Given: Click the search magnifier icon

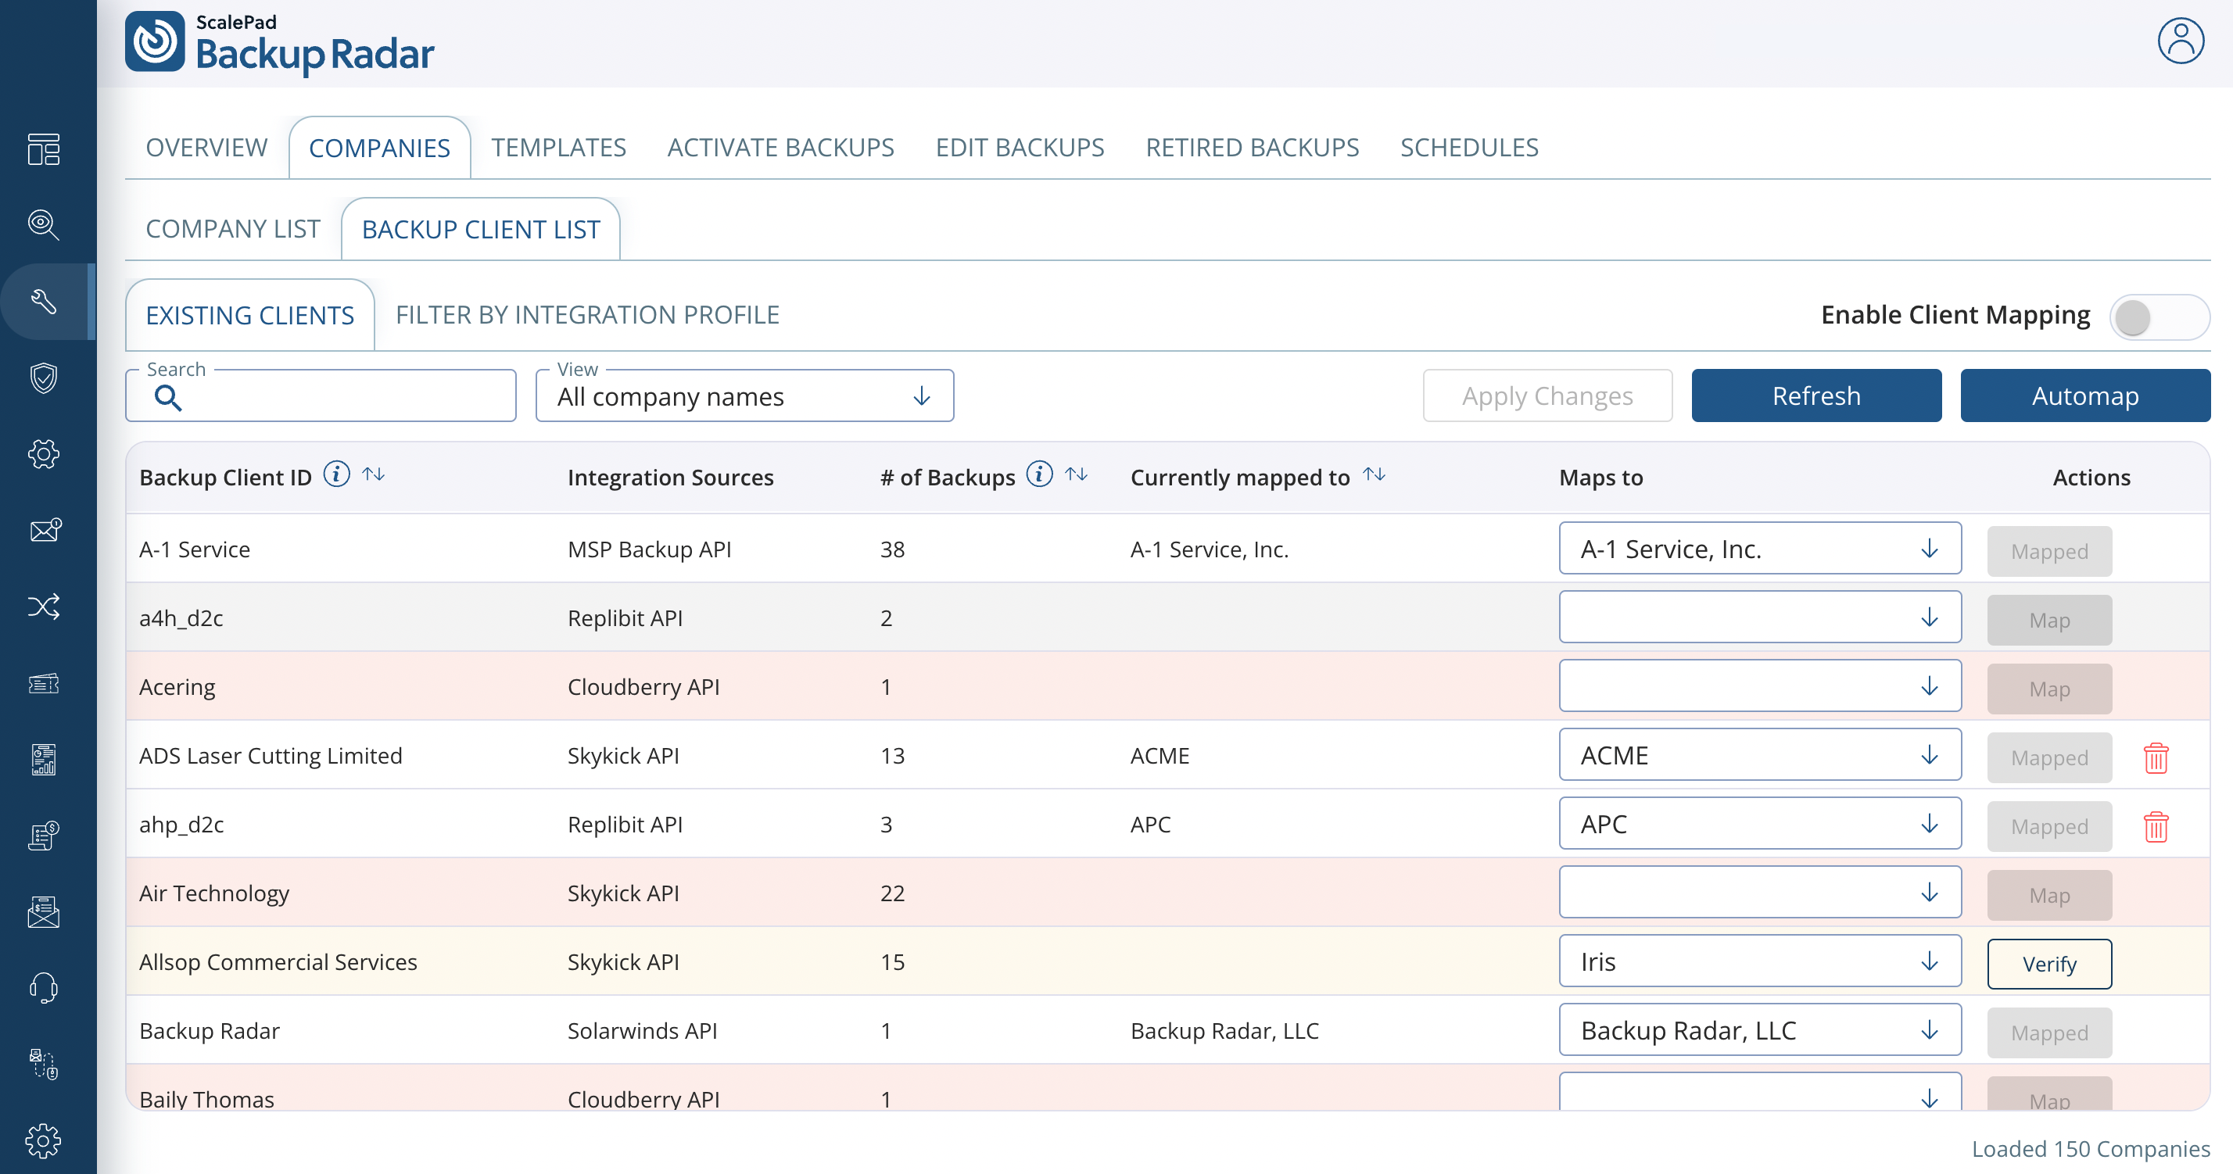Looking at the screenshot, I should point(167,398).
